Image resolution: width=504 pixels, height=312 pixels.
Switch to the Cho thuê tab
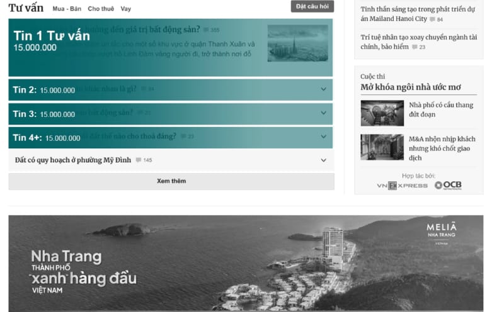pyautogui.click(x=101, y=9)
